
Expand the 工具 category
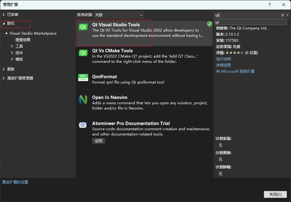pyautogui.click(x=12, y=46)
